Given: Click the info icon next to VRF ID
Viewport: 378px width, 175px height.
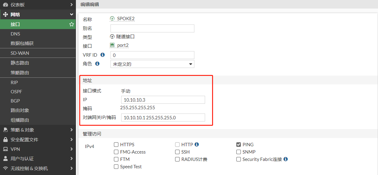Looking at the screenshot, I should pyautogui.click(x=103, y=55).
